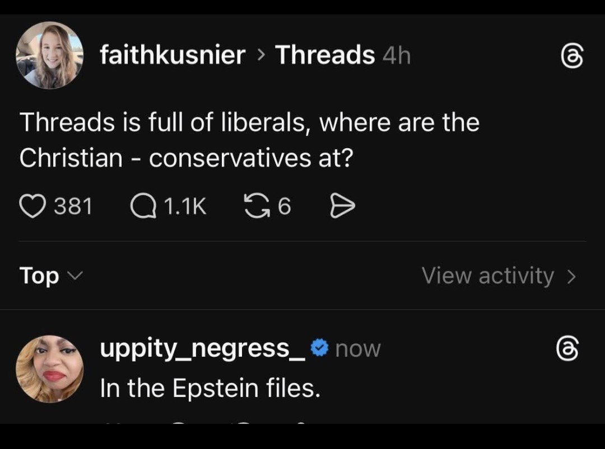
Task: Click Threads logo icon beside faithkusnier's post
Action: pyautogui.click(x=571, y=56)
